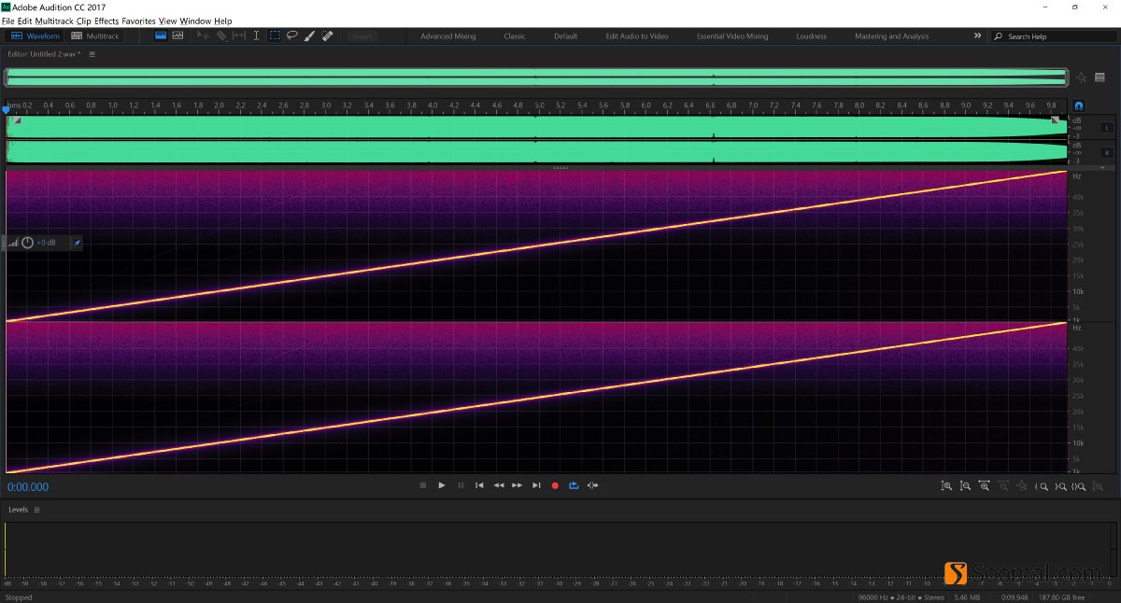The height and width of the screenshot is (603, 1121).
Task: Click the Zoom In Full zoom icon
Action: click(984, 485)
